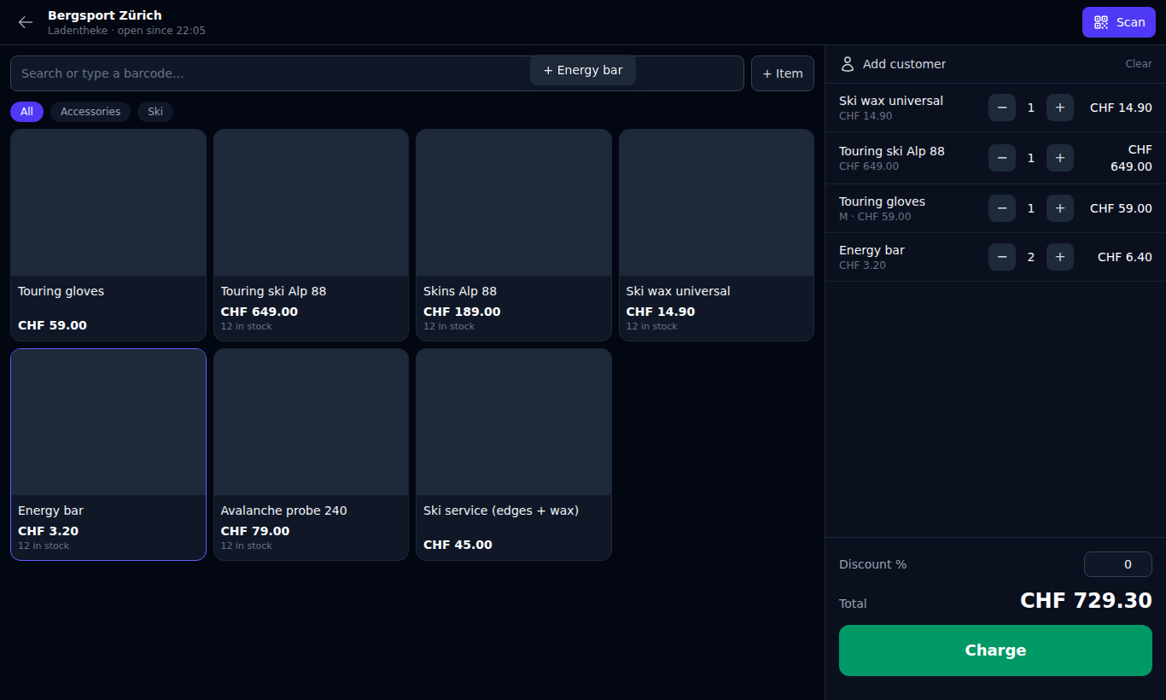Screen dimensions: 1166x700
Task: Add Touring ski Alp 88 product card
Action: [311, 235]
